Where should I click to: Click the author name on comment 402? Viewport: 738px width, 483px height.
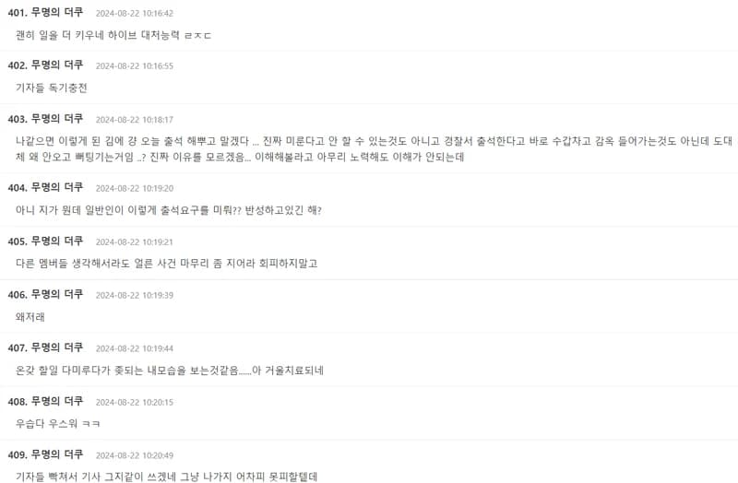pyautogui.click(x=57, y=65)
